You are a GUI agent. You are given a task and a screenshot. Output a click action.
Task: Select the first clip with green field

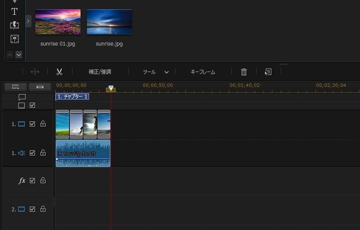pos(63,124)
